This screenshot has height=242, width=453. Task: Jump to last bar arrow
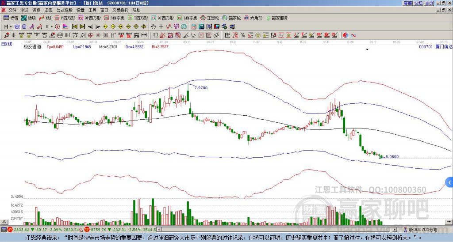coord(82,26)
